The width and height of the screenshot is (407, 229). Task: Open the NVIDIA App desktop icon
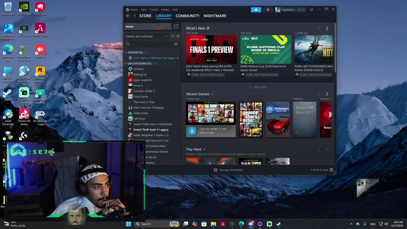[24, 9]
